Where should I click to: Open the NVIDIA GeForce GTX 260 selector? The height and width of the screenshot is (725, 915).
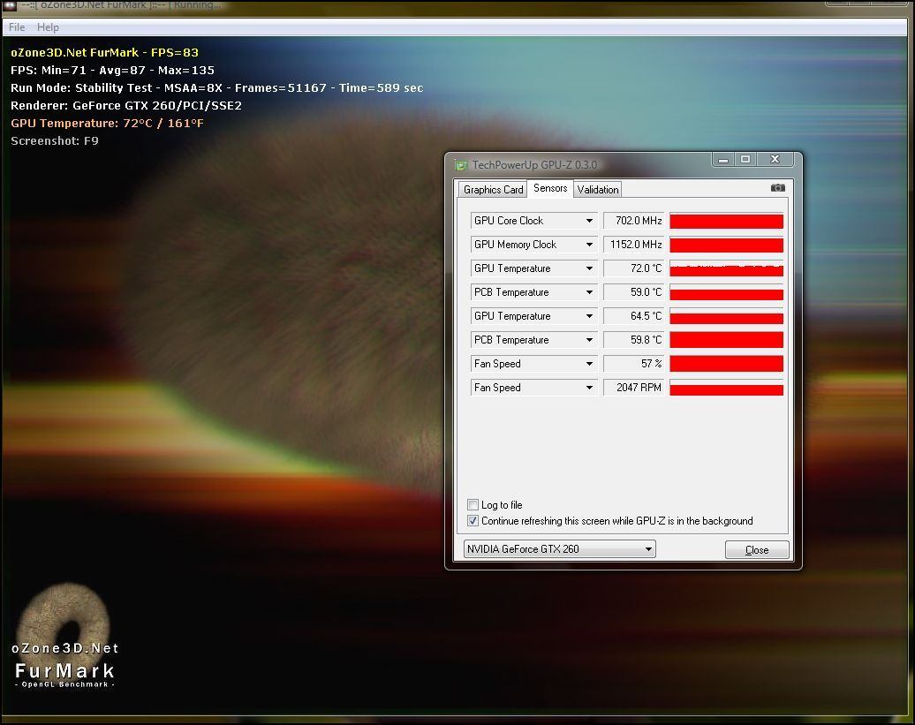click(x=559, y=549)
